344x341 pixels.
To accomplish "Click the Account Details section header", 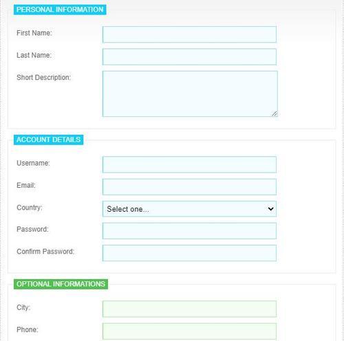I will pos(48,140).
